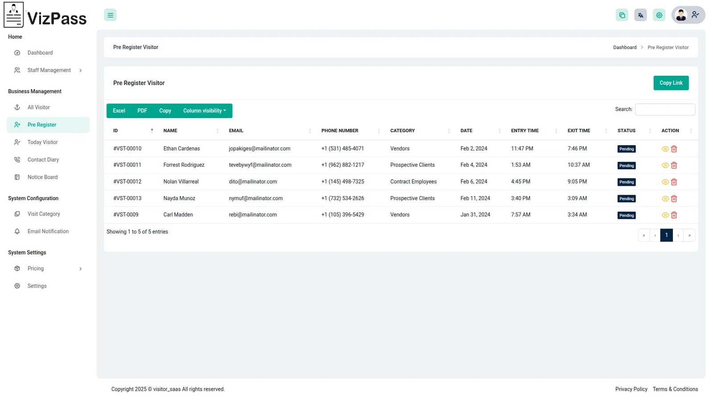Open the language translation icon
Screen dimensions: 713x401
(x=640, y=15)
